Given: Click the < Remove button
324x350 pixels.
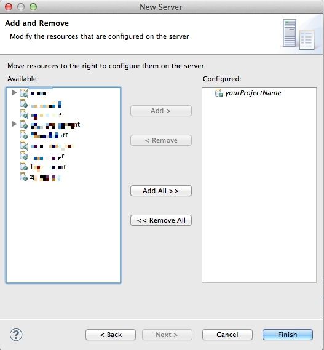Looking at the screenshot, I should pyautogui.click(x=161, y=140).
